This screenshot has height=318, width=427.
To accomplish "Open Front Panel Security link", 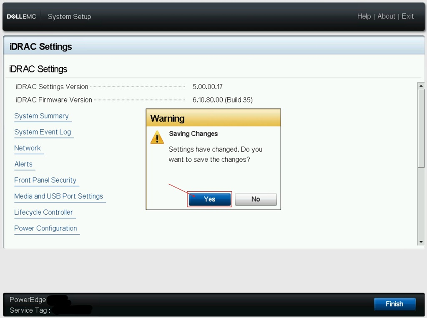I will (45, 180).
